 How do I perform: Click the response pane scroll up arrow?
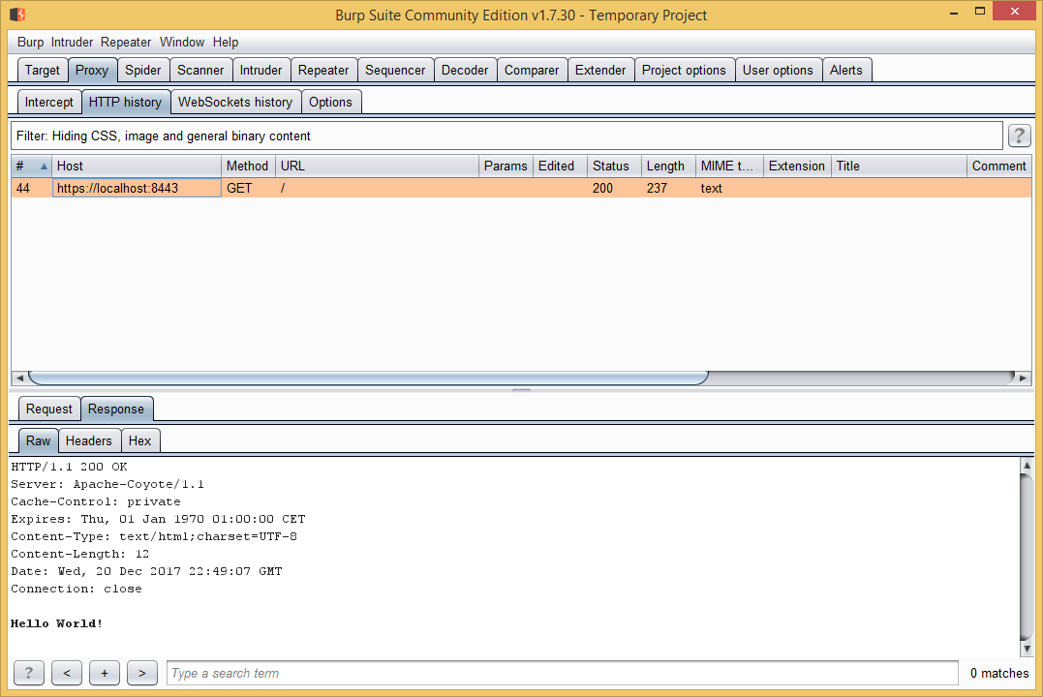[1027, 465]
